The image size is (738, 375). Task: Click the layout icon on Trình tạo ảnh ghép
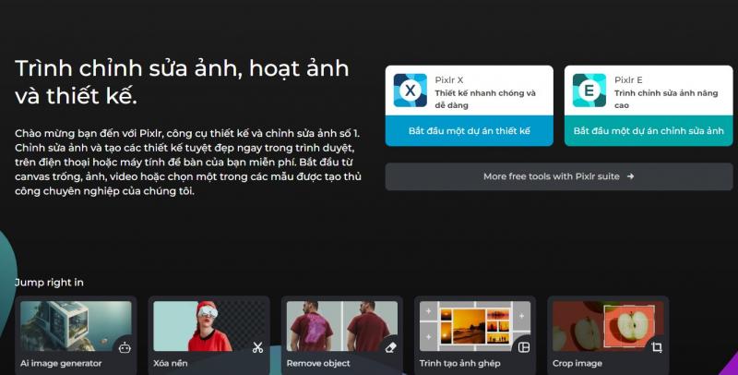(x=524, y=347)
